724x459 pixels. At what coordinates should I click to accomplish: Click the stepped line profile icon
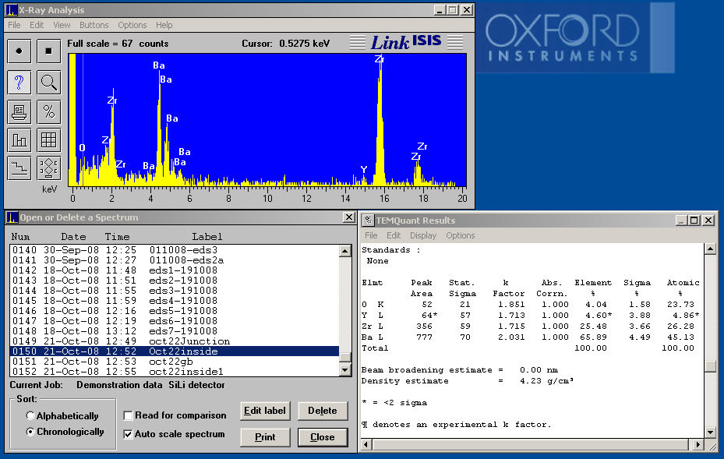point(19,168)
